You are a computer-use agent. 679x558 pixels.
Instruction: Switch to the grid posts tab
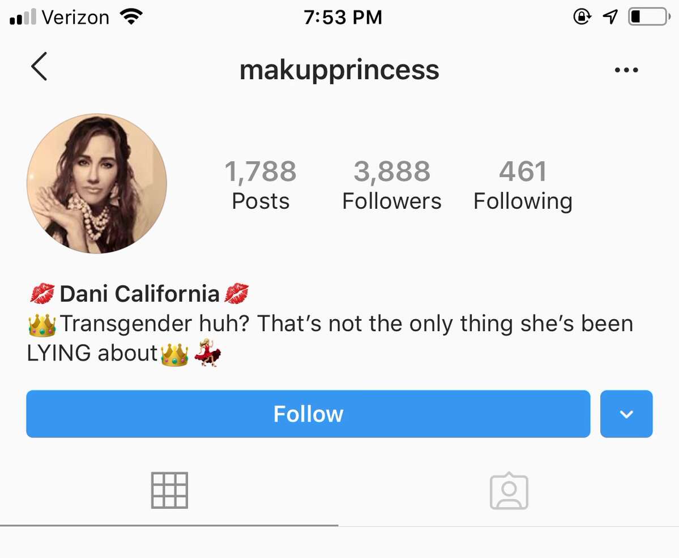[169, 490]
